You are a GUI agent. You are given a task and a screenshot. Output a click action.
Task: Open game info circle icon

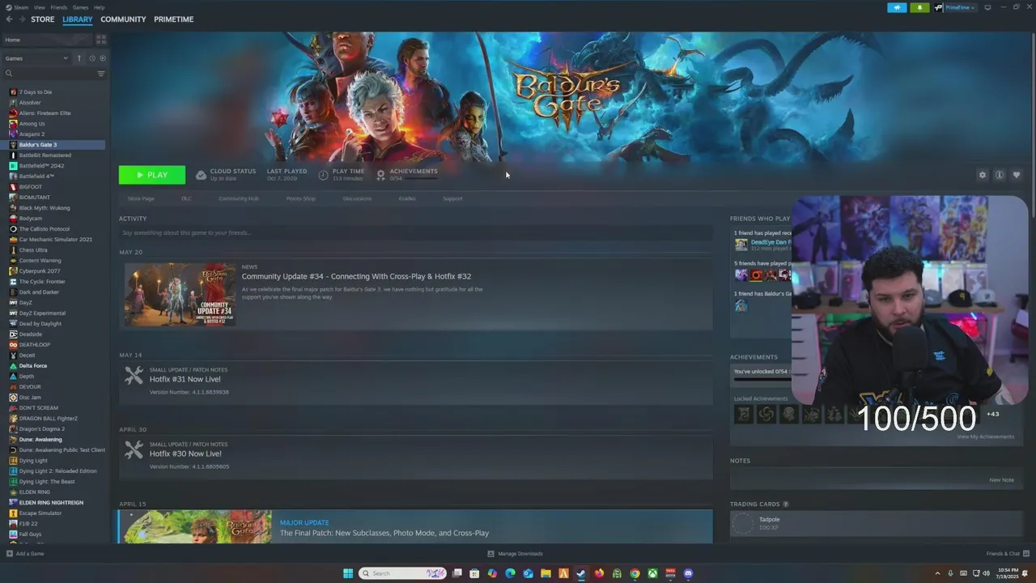1000,175
